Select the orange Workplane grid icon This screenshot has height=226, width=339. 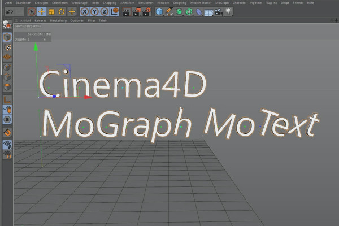pos(7,57)
